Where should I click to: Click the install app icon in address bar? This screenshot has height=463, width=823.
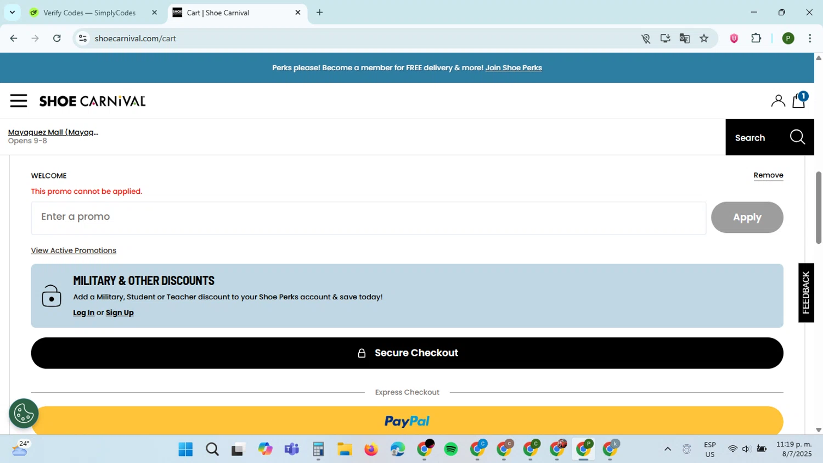pos(666,38)
